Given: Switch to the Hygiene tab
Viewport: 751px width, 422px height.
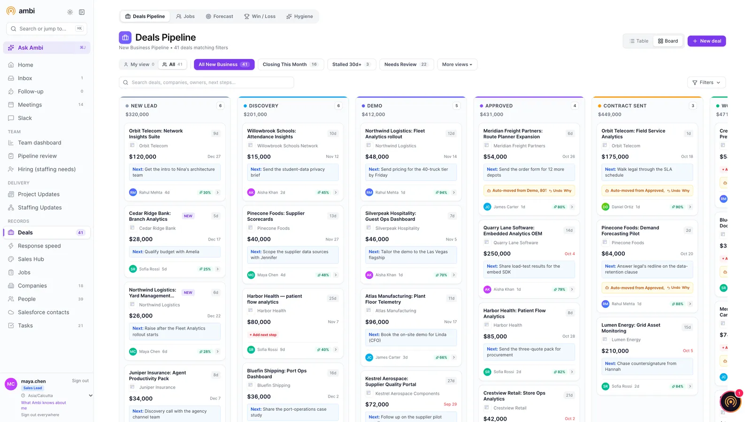Looking at the screenshot, I should (x=299, y=16).
